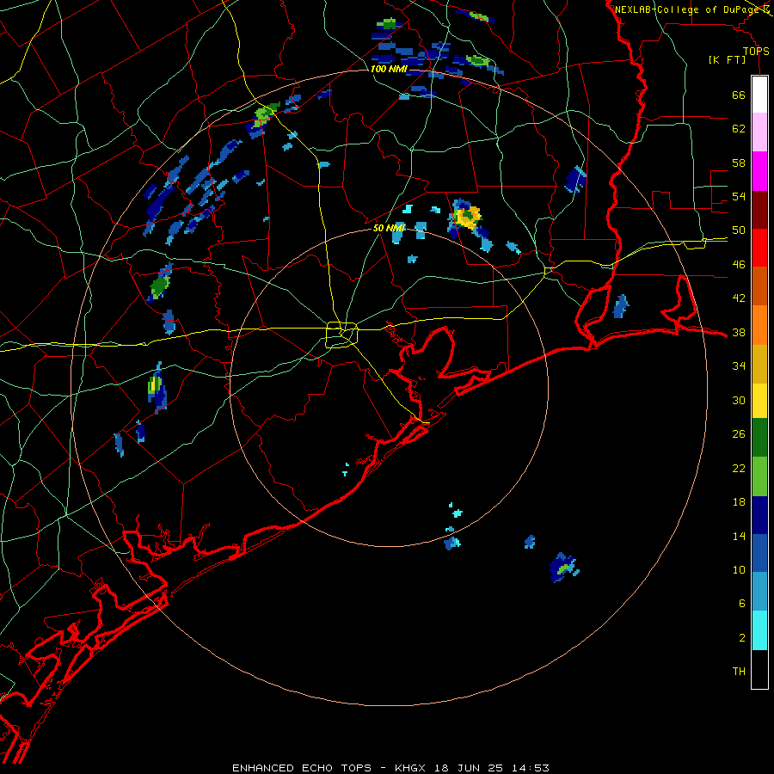The height and width of the screenshot is (774, 774).
Task: Click the '50' scale value
Action: tap(739, 230)
